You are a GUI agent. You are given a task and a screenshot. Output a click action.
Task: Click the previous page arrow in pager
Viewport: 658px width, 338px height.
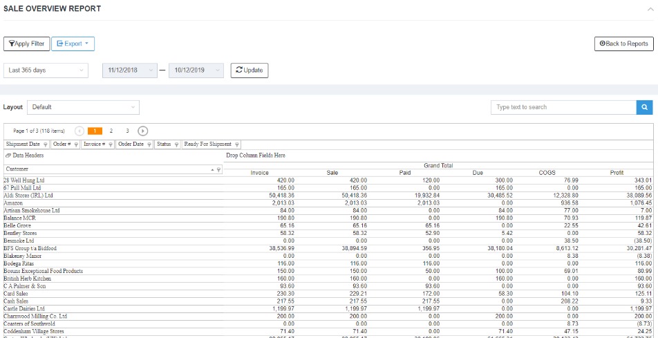(x=79, y=131)
